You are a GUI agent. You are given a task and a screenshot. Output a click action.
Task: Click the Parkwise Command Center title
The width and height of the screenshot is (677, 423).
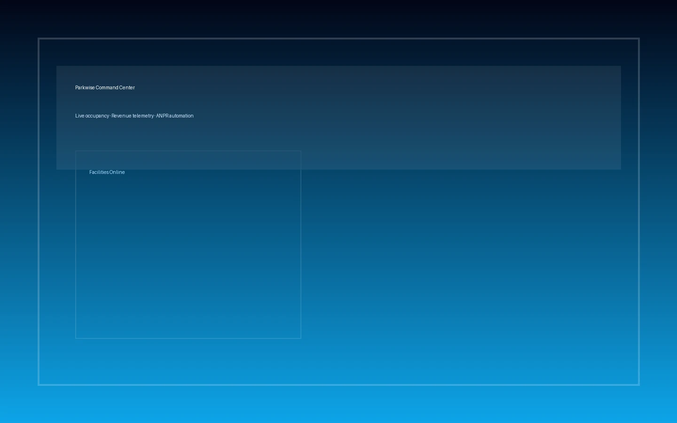click(x=105, y=87)
